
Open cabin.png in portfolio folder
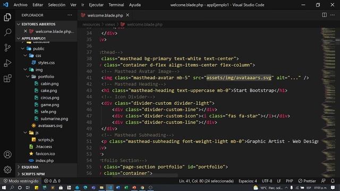pos(49,84)
